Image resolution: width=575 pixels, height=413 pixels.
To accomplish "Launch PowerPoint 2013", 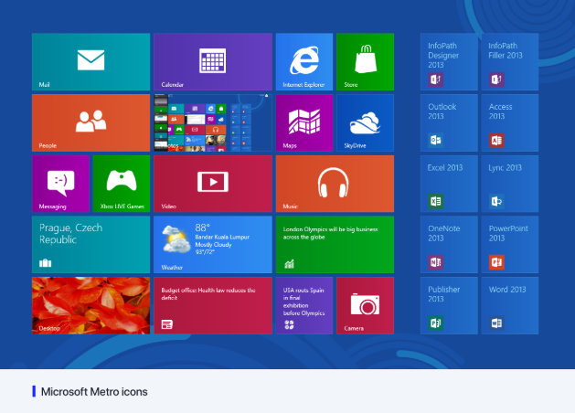I will pyautogui.click(x=510, y=245).
